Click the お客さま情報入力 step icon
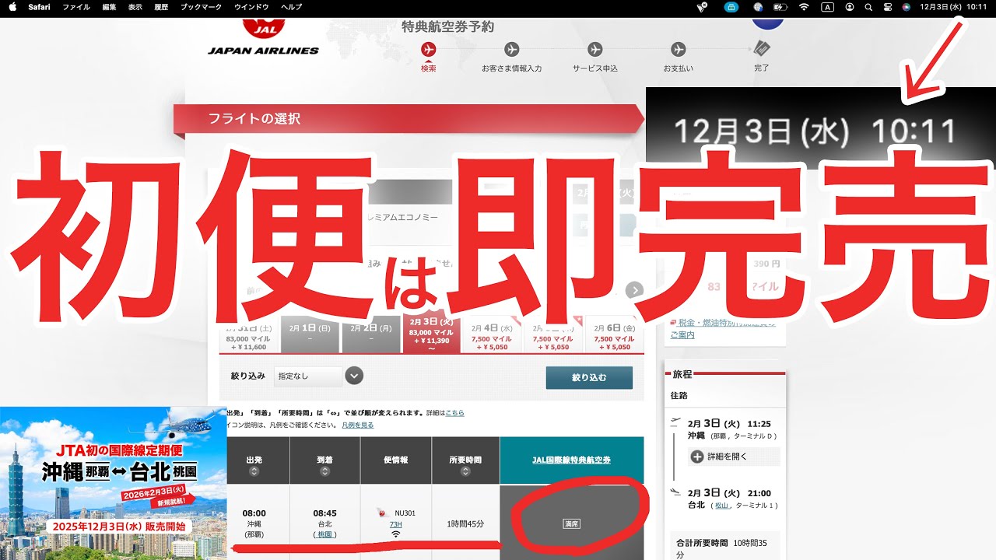Screen dimensions: 996x560 (x=511, y=49)
